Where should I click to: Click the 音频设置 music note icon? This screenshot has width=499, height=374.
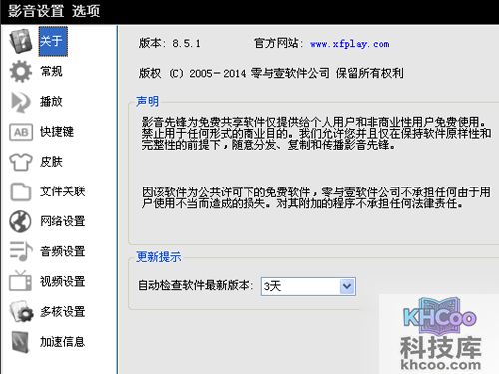click(21, 251)
